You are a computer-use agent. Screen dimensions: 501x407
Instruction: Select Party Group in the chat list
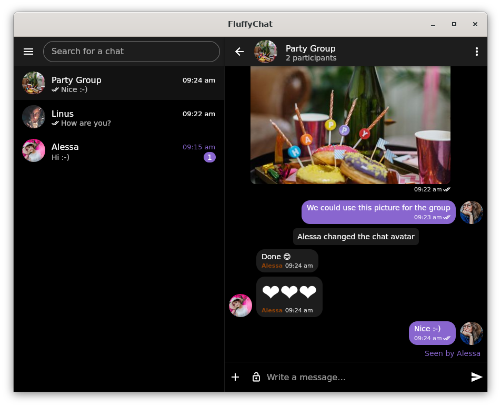(x=119, y=83)
